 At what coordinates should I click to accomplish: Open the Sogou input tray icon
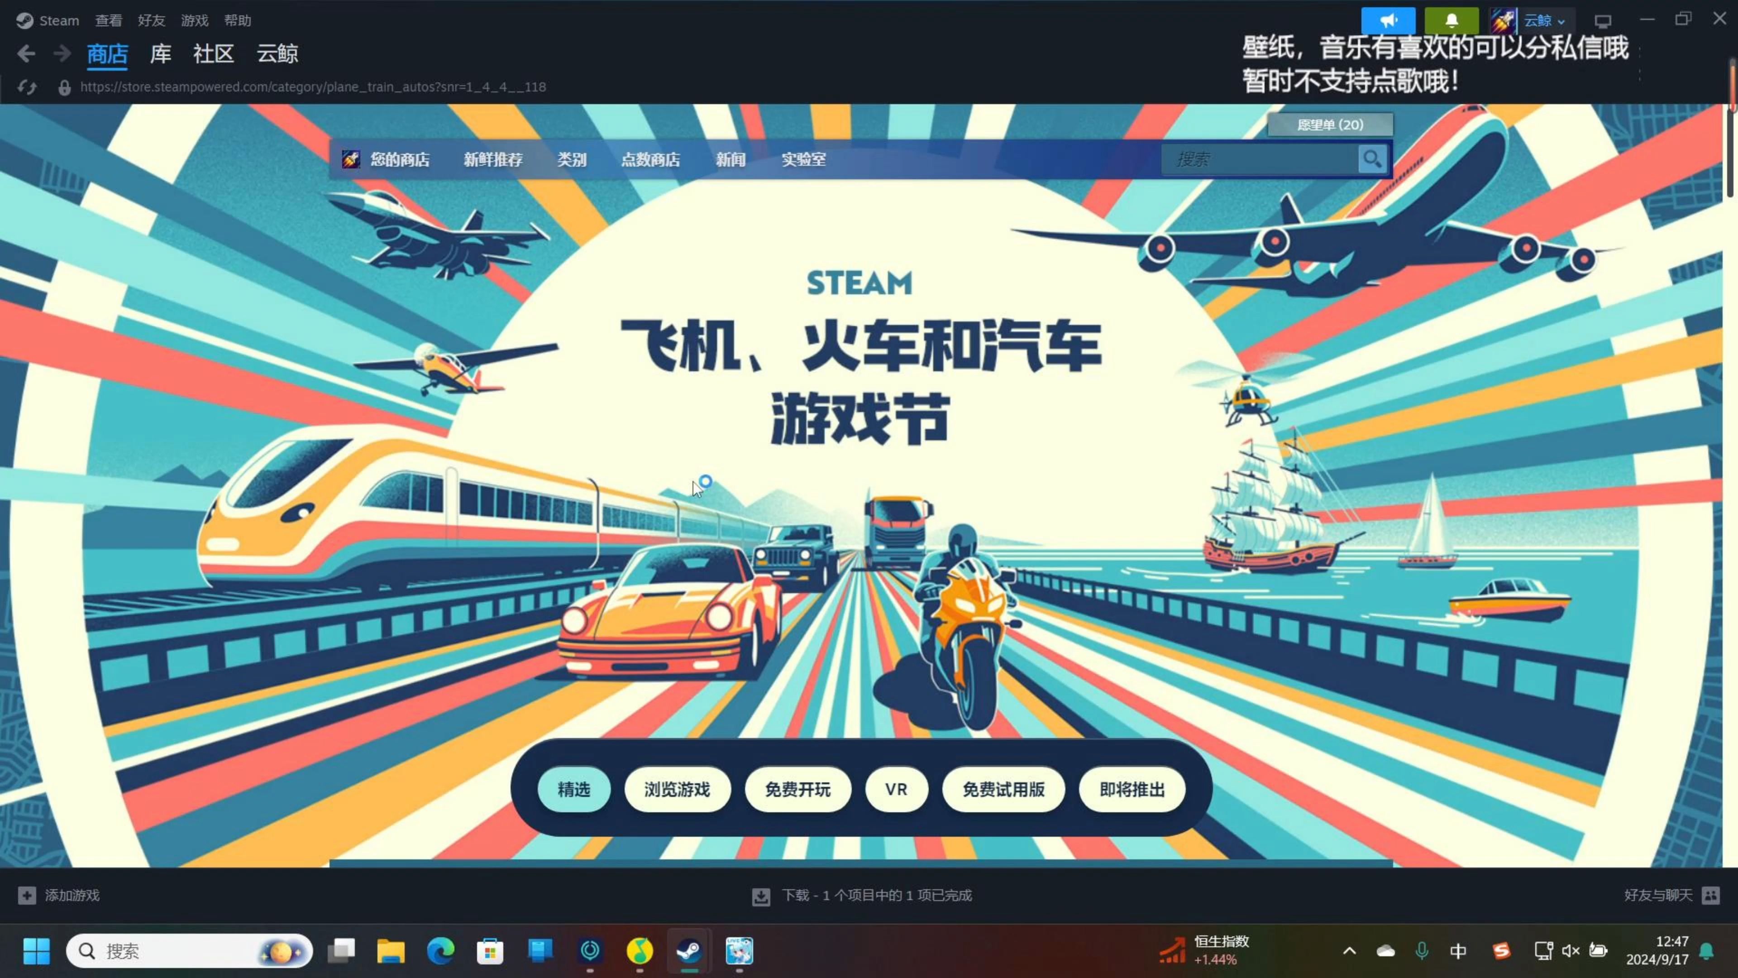(1501, 951)
